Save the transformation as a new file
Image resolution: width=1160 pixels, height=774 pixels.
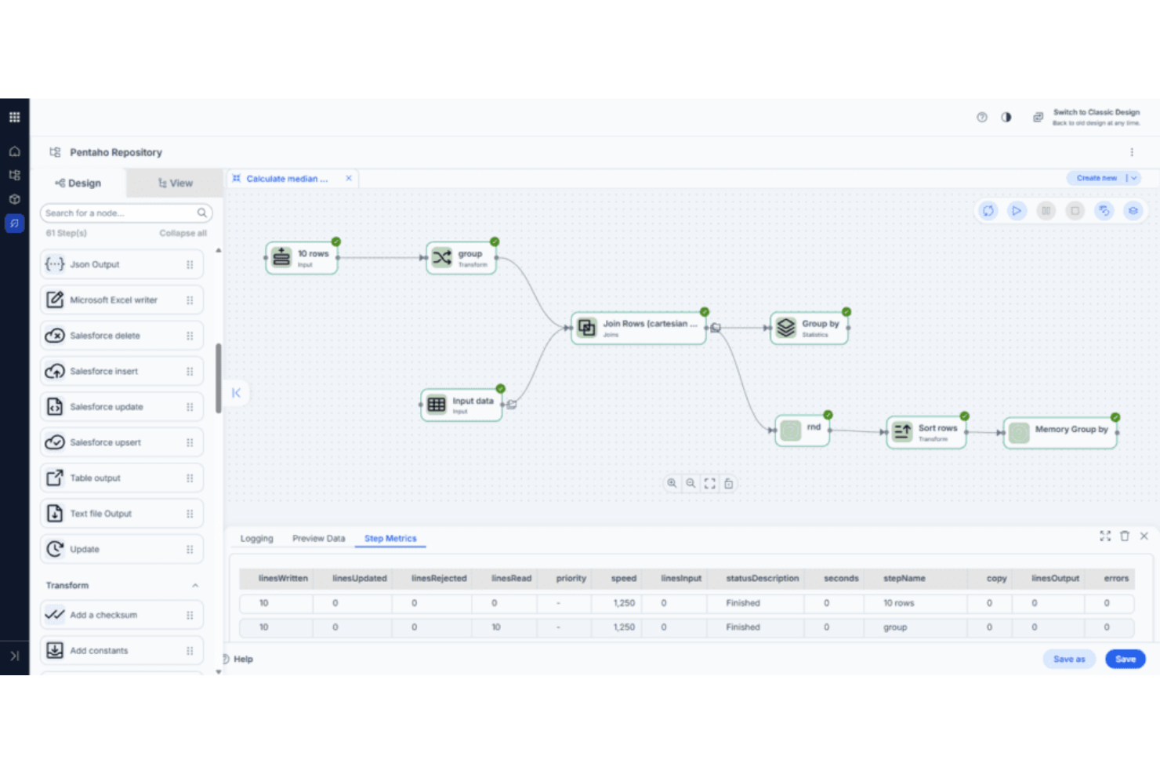tap(1068, 659)
